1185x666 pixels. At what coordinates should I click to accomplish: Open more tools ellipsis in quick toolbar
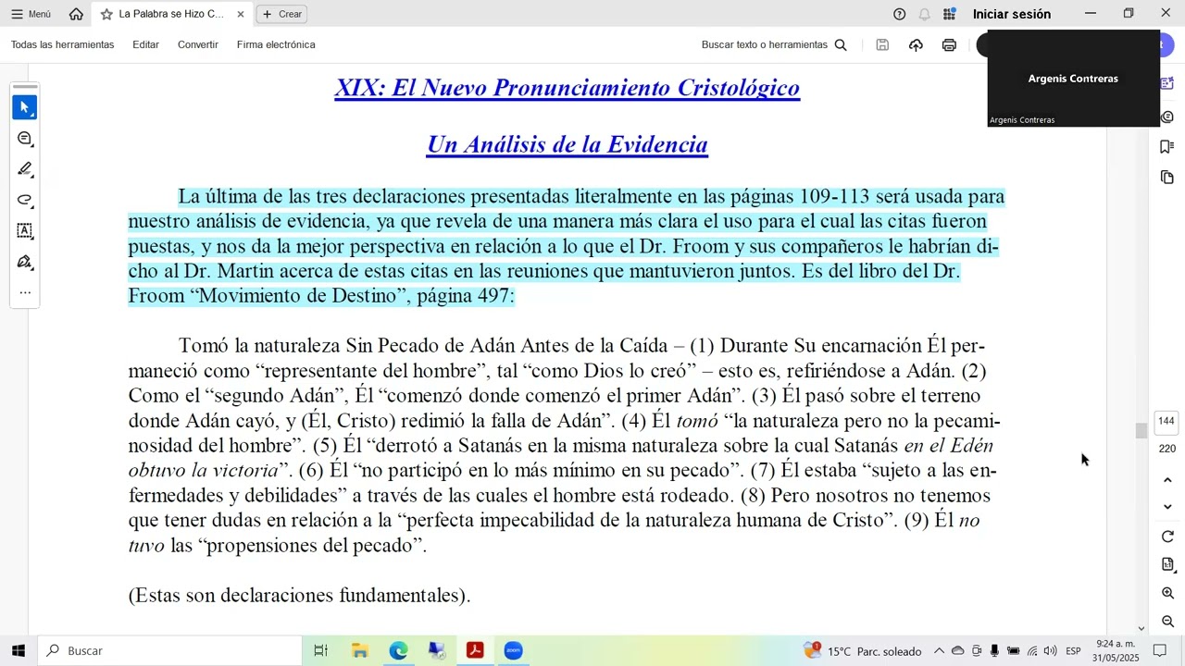coord(25,292)
